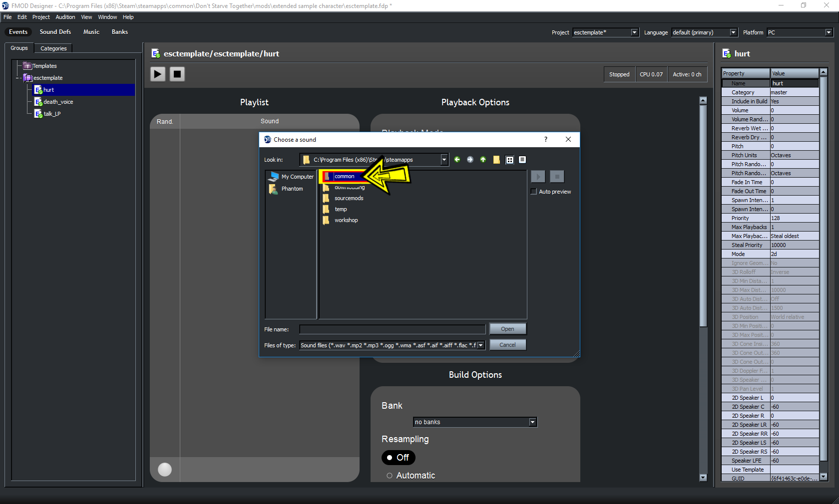Open the Audition menu
Screen dimensions: 839x504
pyautogui.click(x=65, y=17)
